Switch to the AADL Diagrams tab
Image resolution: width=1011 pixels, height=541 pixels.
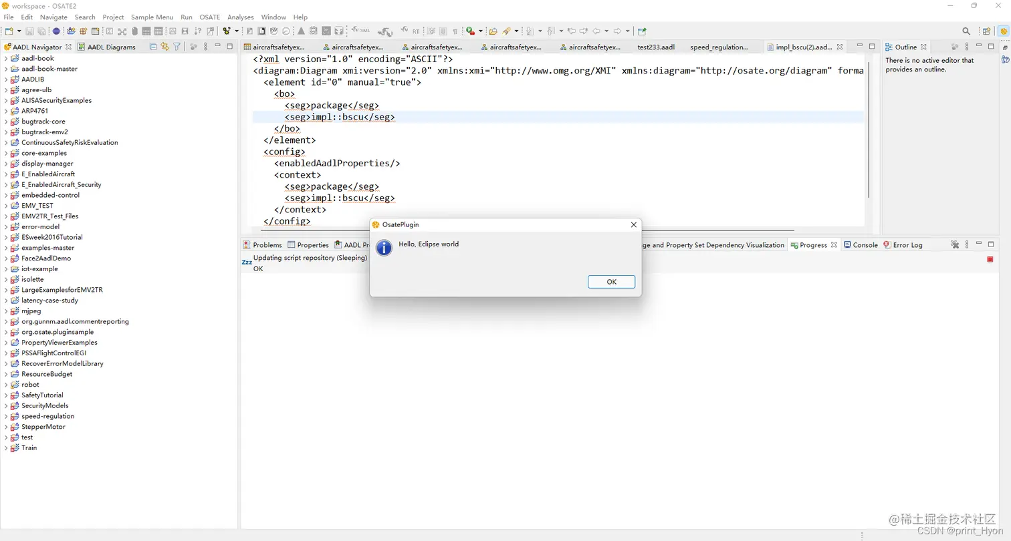point(107,47)
